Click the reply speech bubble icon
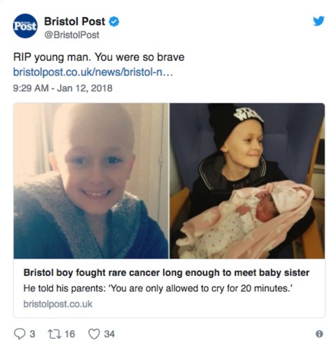 coord(20,334)
